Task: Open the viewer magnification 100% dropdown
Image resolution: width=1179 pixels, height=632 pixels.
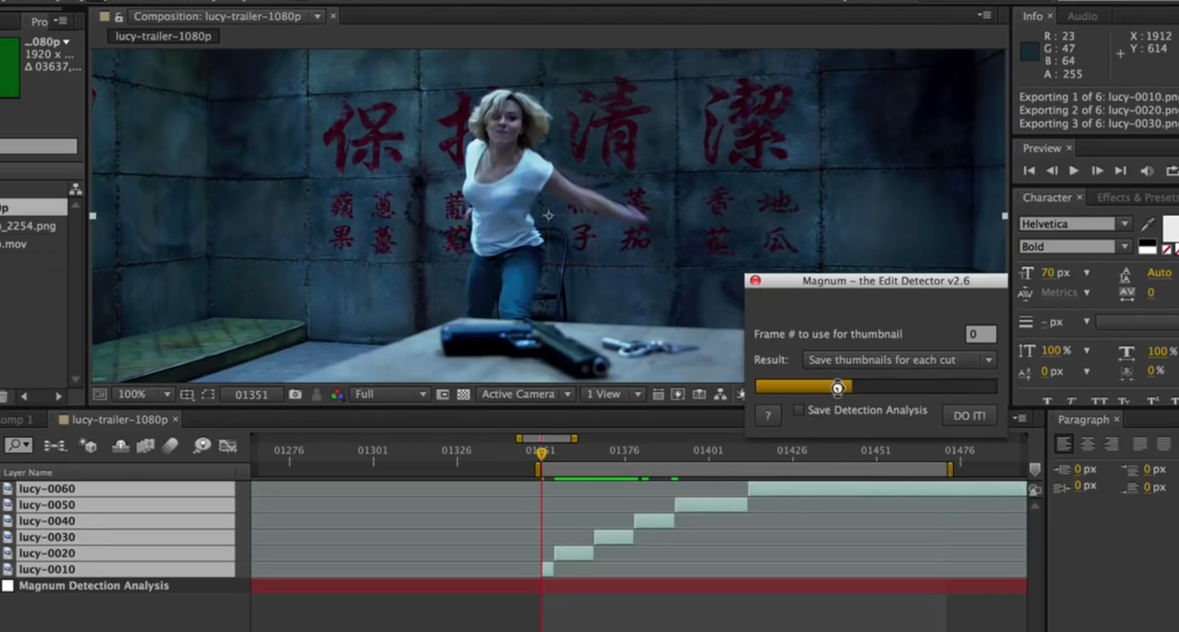Action: tap(143, 395)
